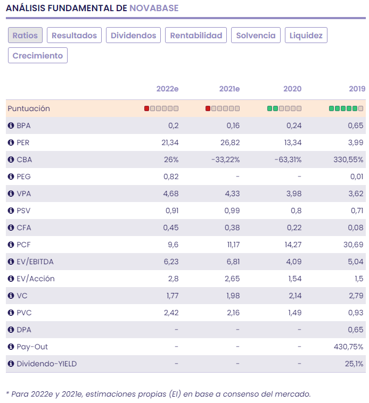The height and width of the screenshot is (403, 369).
Task: Click the CBA value -33,22%
Action: coord(225,159)
